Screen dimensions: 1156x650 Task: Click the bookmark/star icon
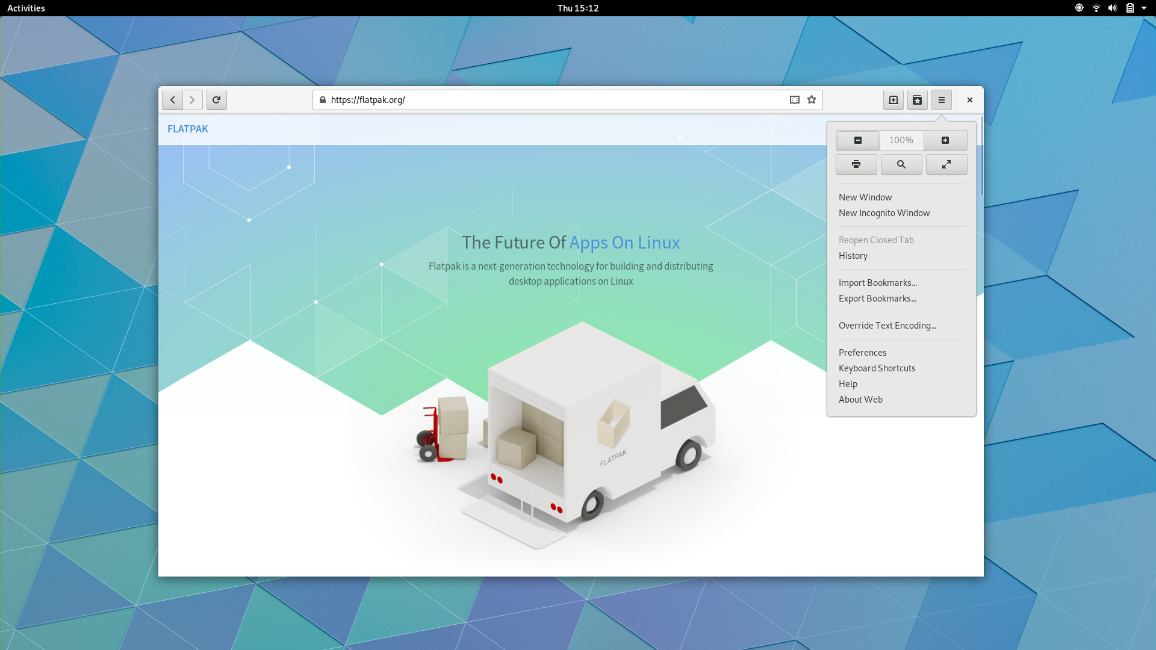click(x=812, y=99)
